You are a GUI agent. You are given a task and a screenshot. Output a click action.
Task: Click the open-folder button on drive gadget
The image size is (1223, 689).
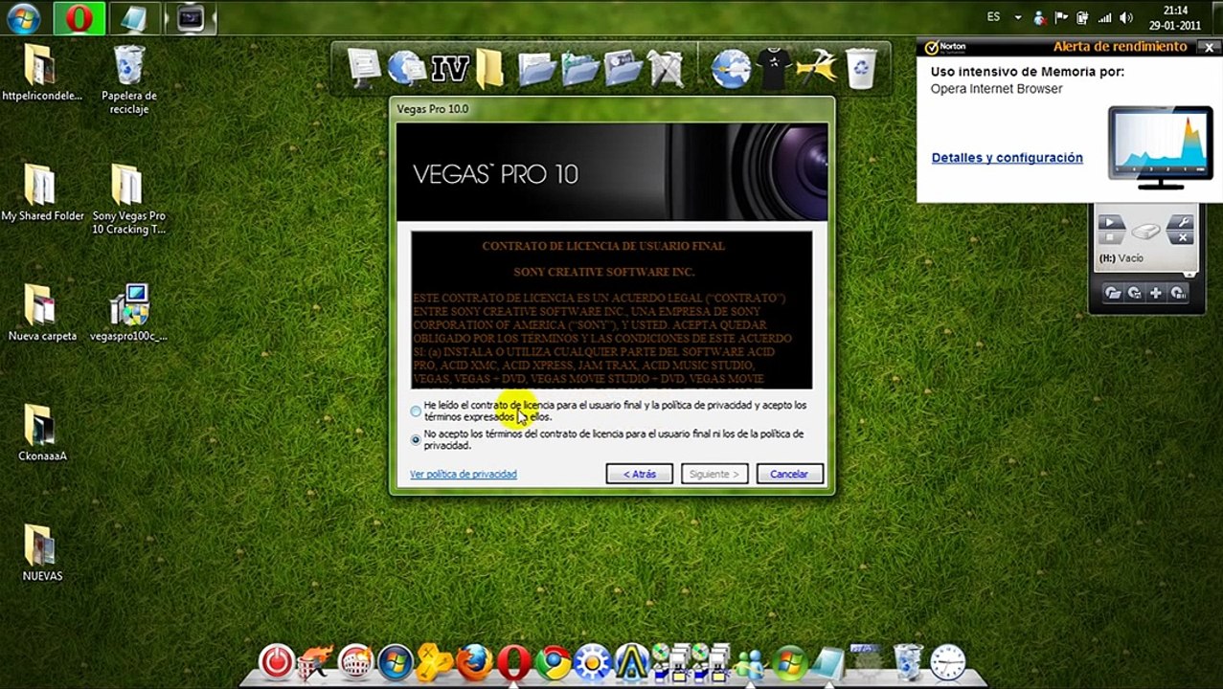pyautogui.click(x=1112, y=294)
